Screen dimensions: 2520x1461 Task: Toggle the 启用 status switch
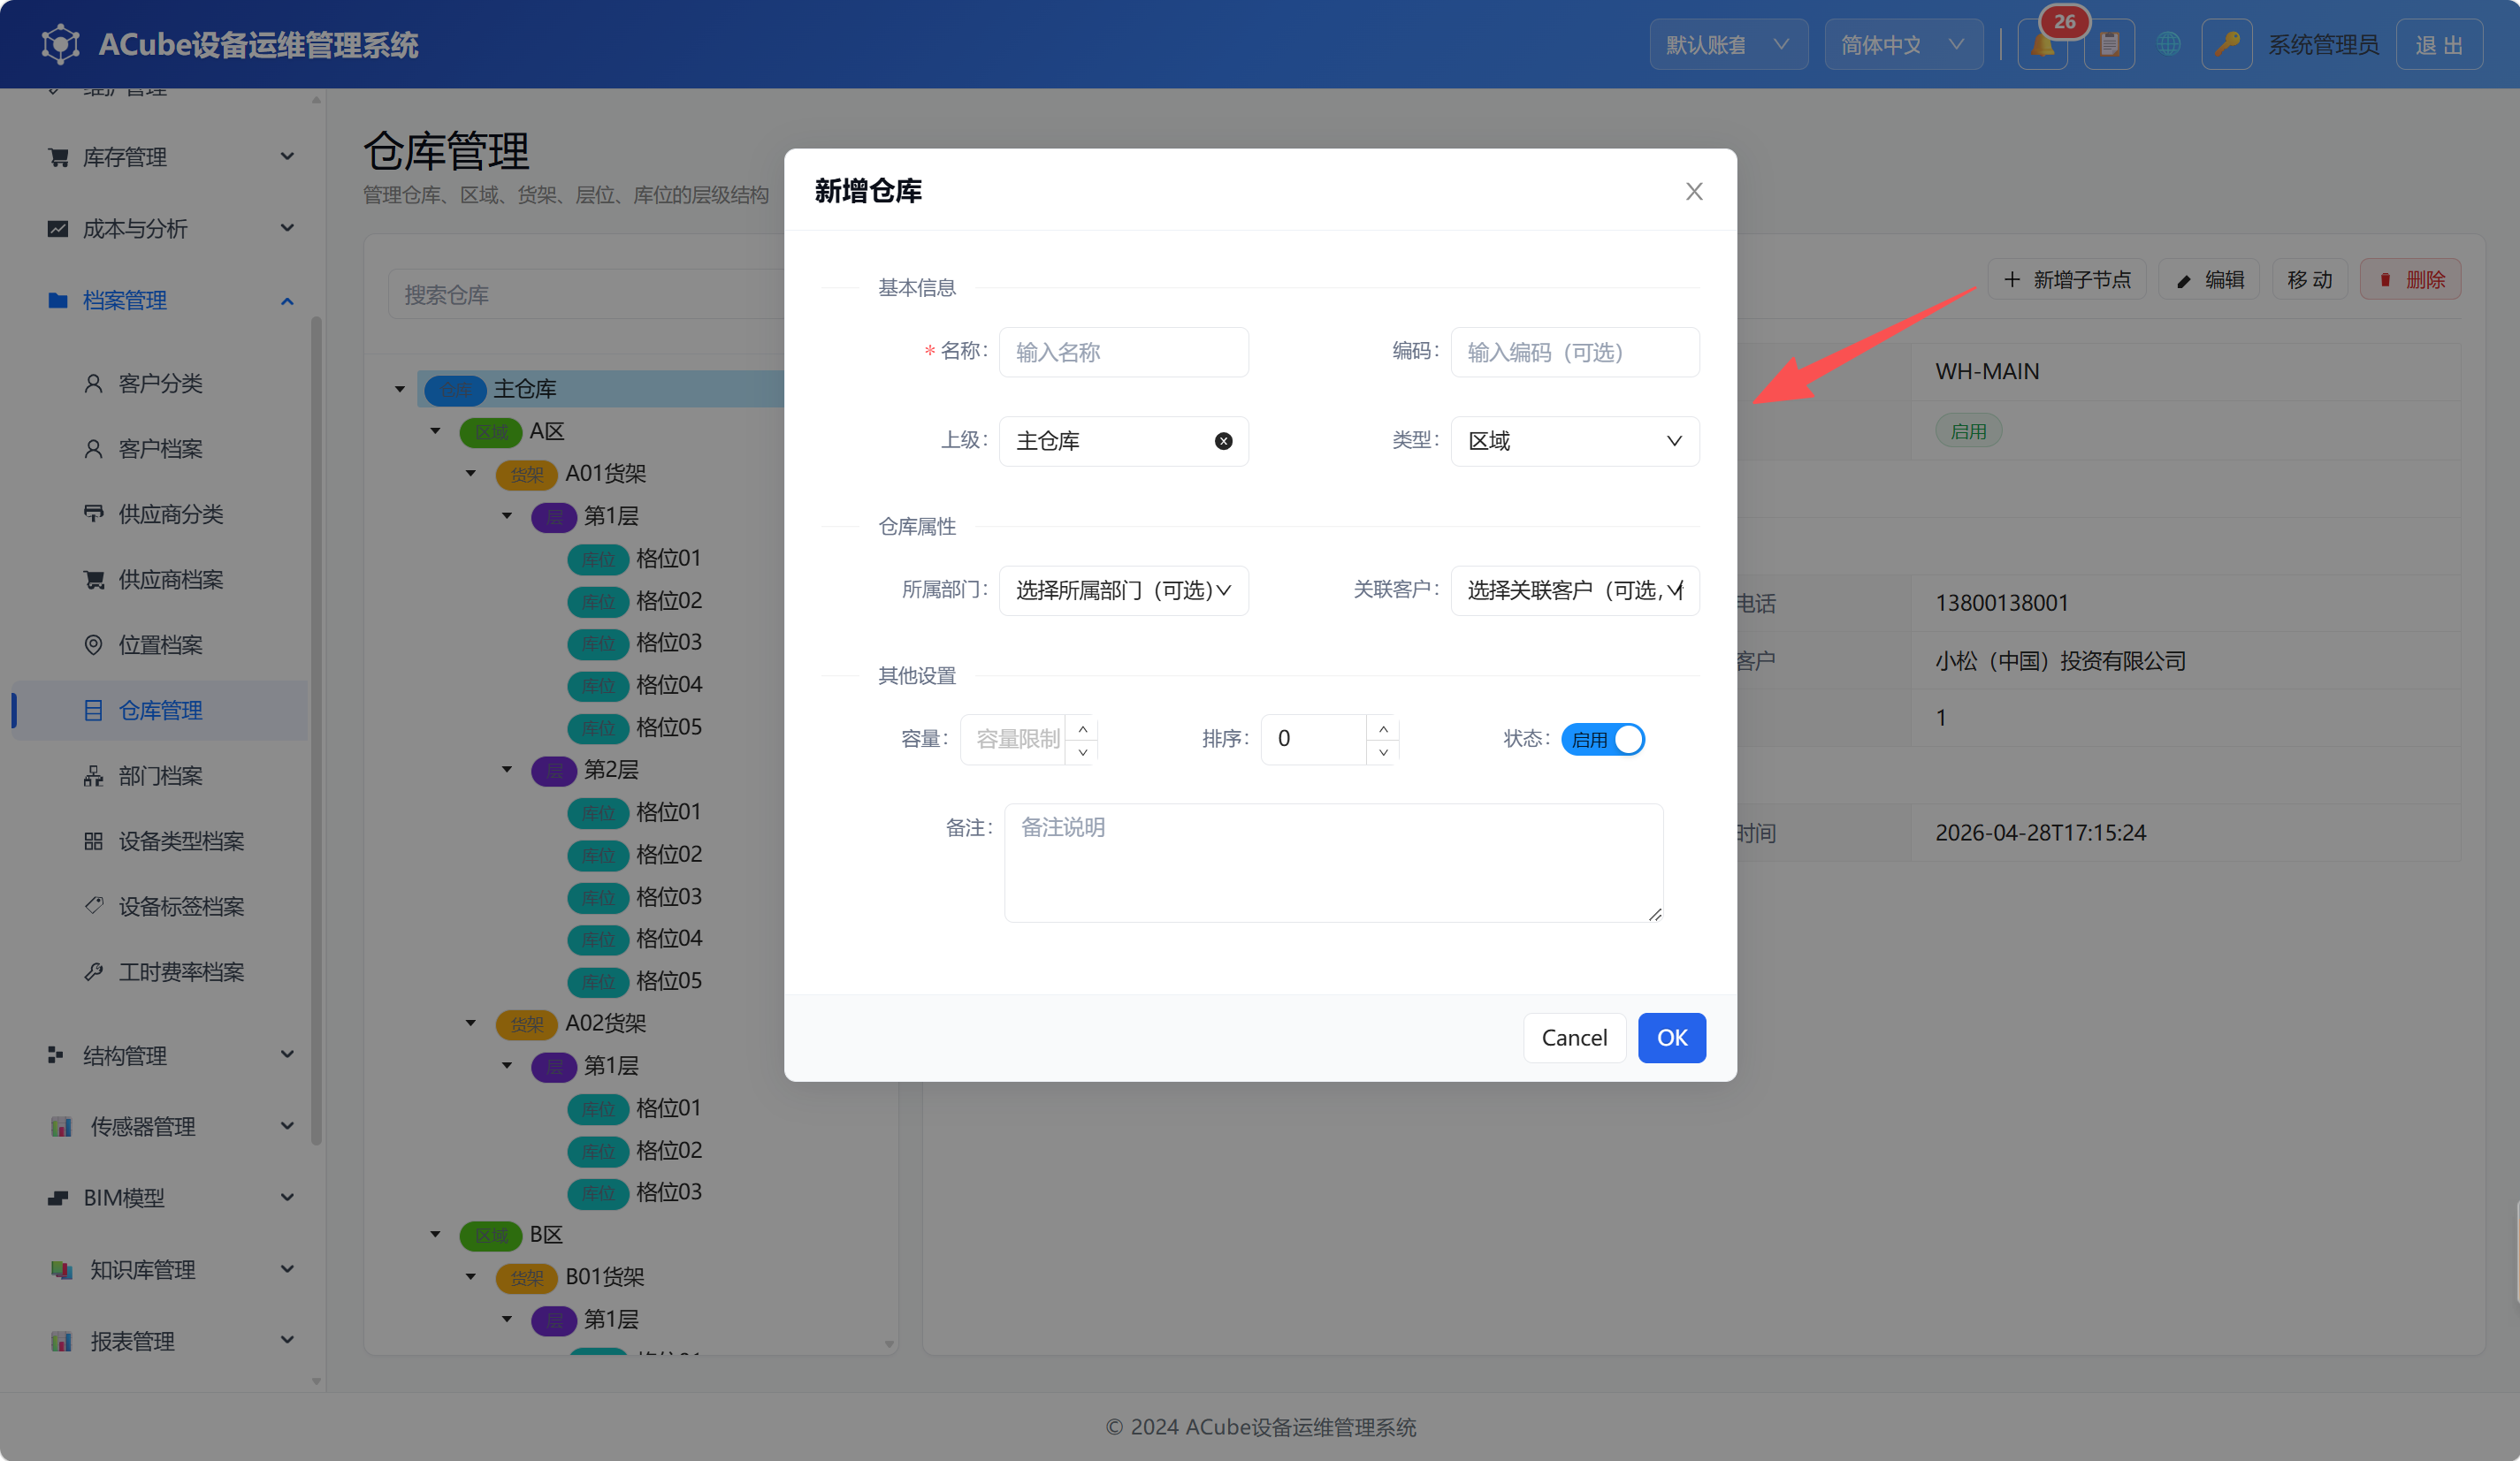pos(1602,740)
